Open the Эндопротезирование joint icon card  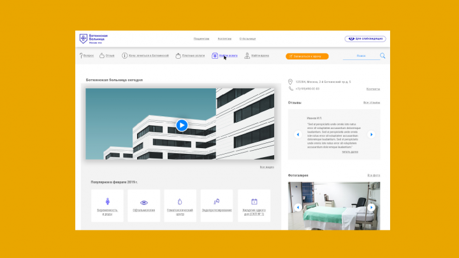(x=217, y=206)
